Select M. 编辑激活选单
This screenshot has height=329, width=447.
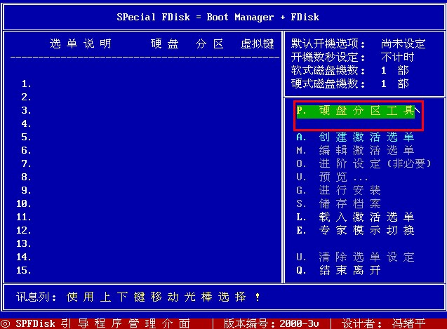(x=355, y=150)
